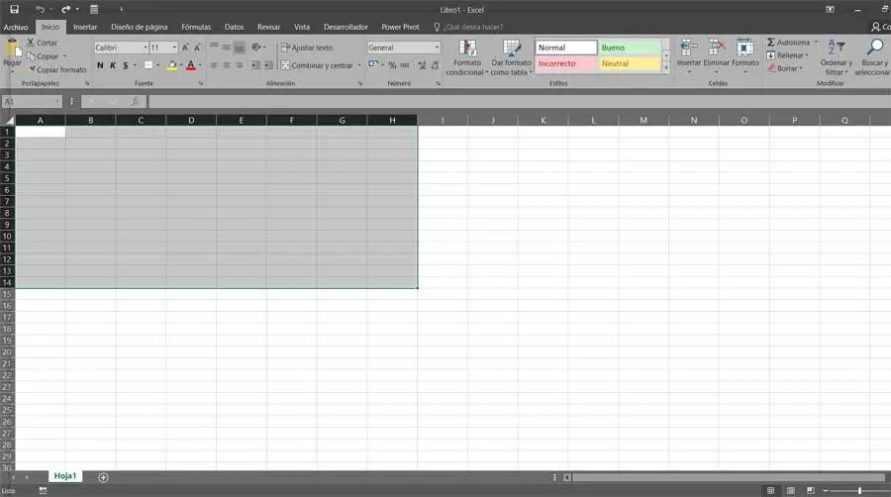
Task: Apply percent style with % icon
Action: [x=392, y=65]
